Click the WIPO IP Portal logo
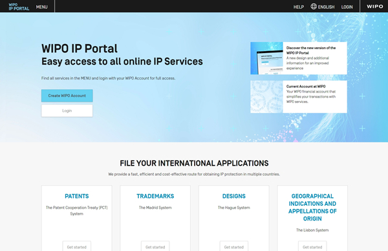Viewport: 388px width, 251px height. pyautogui.click(x=19, y=6)
